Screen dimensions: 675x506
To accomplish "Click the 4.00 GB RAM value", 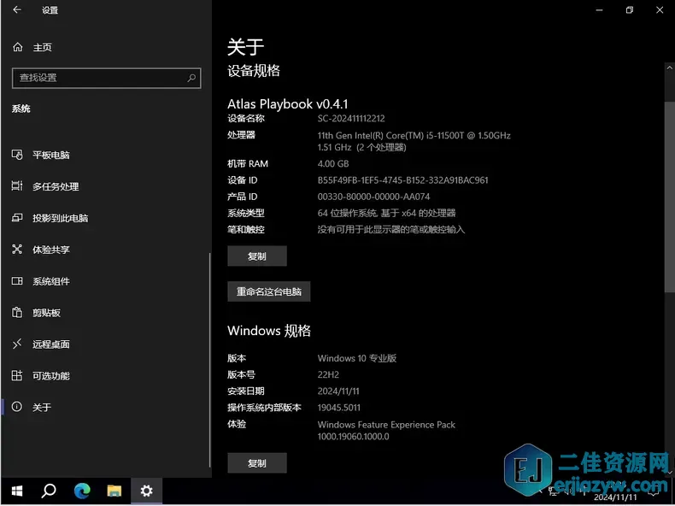I will click(x=333, y=163).
